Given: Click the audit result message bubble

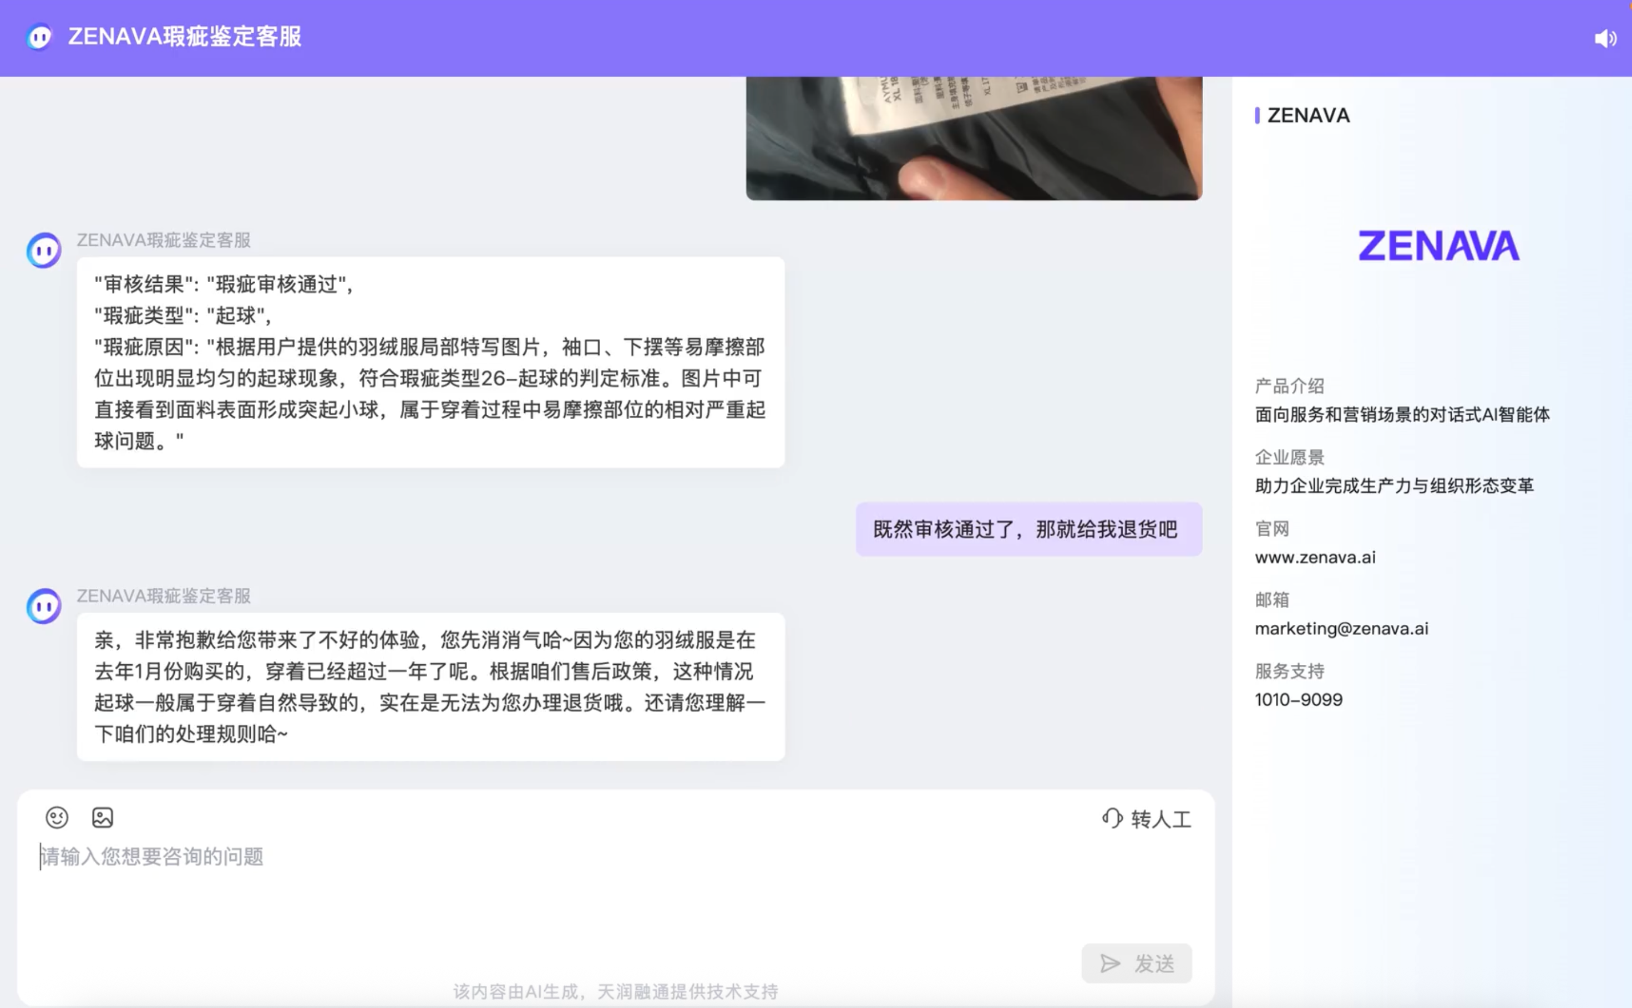Looking at the screenshot, I should click(x=430, y=362).
